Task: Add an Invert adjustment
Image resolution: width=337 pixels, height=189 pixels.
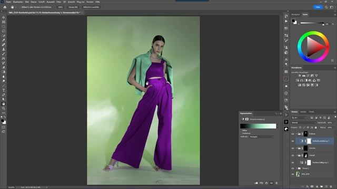Action: tap(300, 85)
